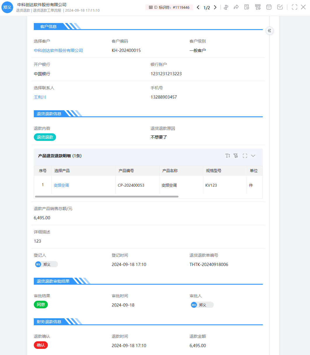The width and height of the screenshot is (310, 355).
Task: Click the 郑义 registrant user chip
Action: click(x=46, y=264)
